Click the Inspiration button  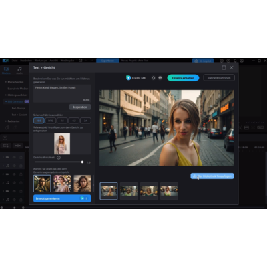(x=80, y=107)
